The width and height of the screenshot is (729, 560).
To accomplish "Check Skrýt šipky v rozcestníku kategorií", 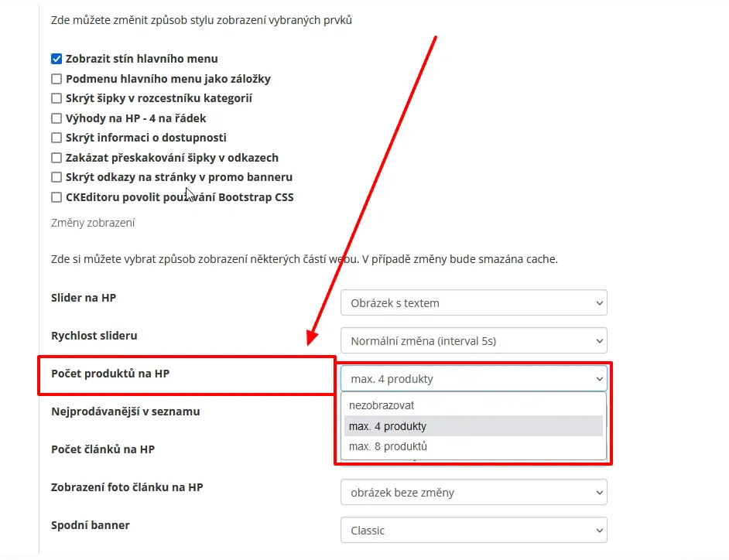I will 56,98.
